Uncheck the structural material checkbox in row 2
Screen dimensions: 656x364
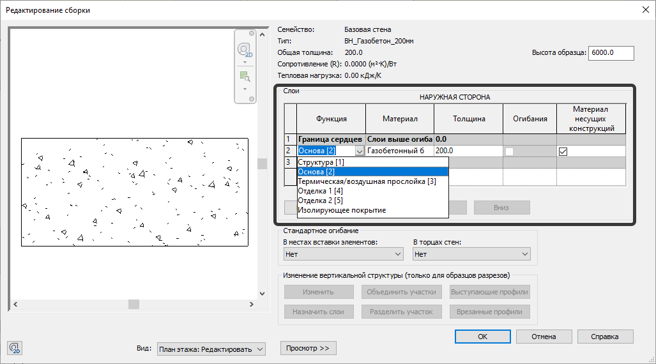(563, 151)
